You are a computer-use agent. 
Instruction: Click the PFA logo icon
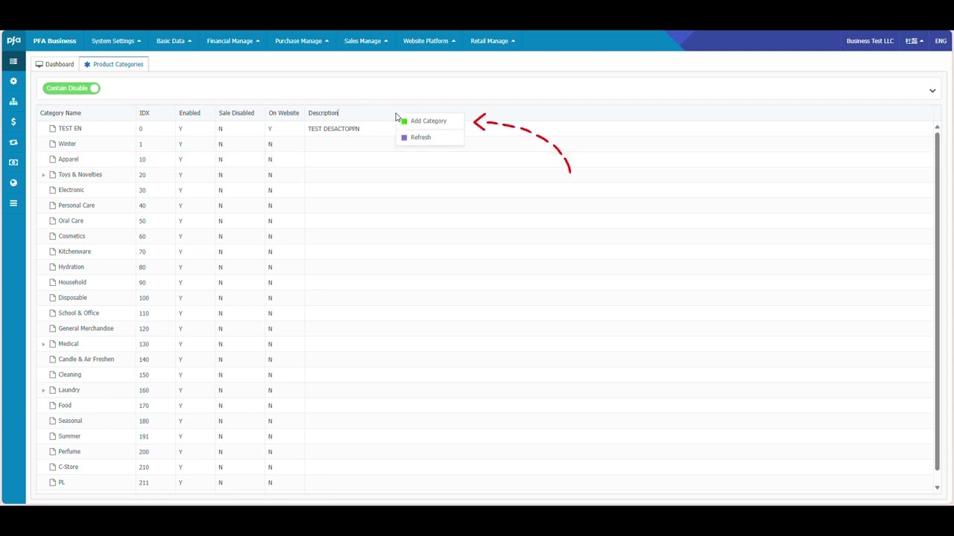(x=13, y=41)
